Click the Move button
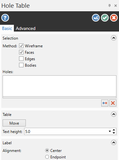 click(14, 123)
